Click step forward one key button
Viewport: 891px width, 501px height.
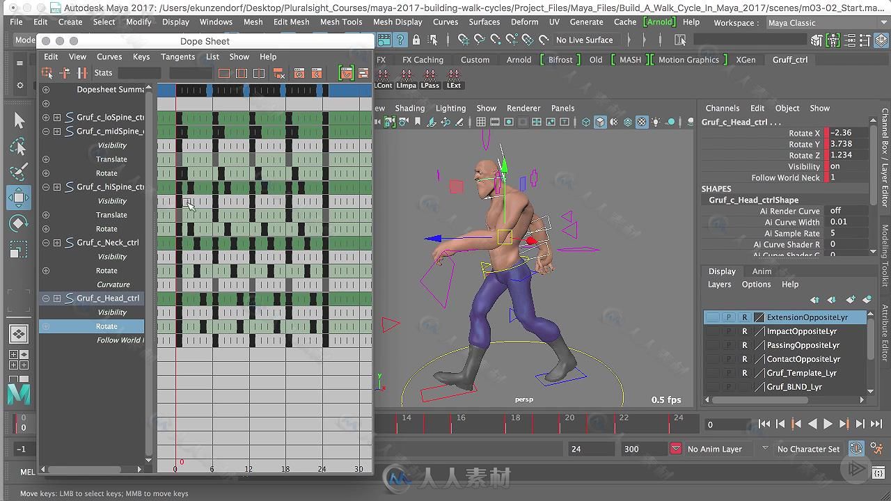(x=844, y=424)
